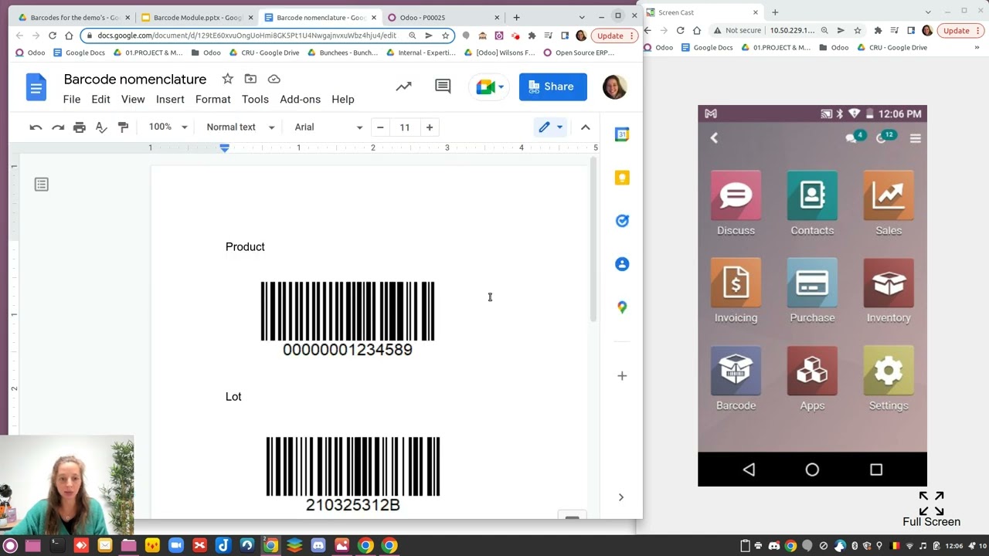Open Google Keep side panel icon
The width and height of the screenshot is (989, 556).
click(x=622, y=178)
